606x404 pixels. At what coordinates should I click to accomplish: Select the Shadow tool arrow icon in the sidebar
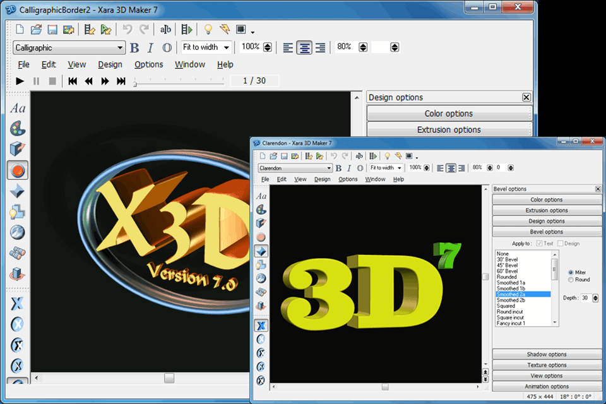click(18, 191)
